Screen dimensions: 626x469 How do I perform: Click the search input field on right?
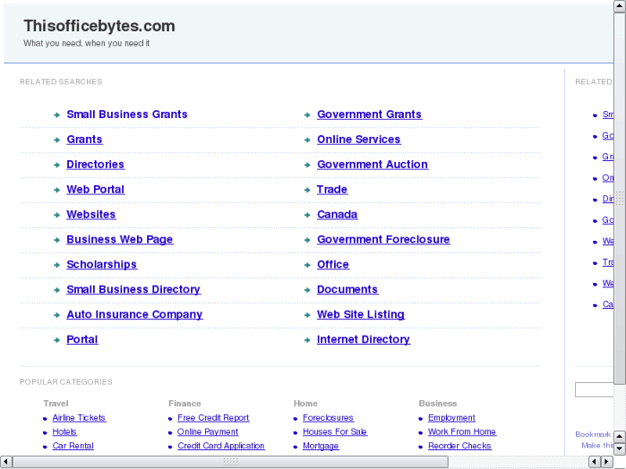pos(594,390)
